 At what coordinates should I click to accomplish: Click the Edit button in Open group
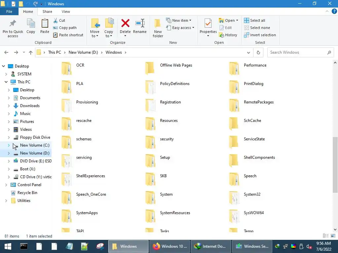[x=225, y=28]
